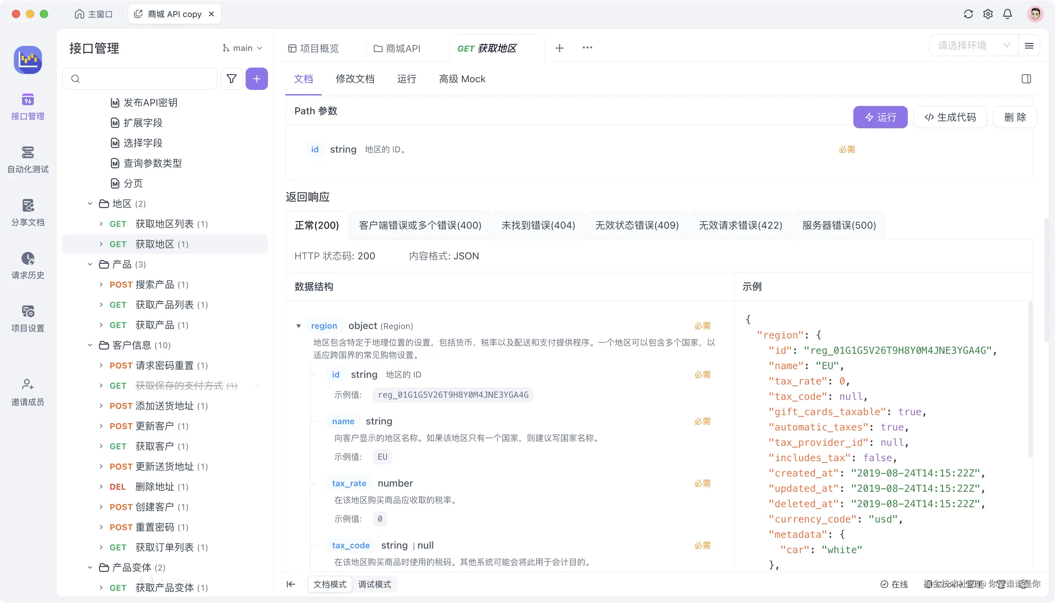The width and height of the screenshot is (1055, 603).
Task: Switch to 调试模式 at the bottom
Action: (x=374, y=584)
